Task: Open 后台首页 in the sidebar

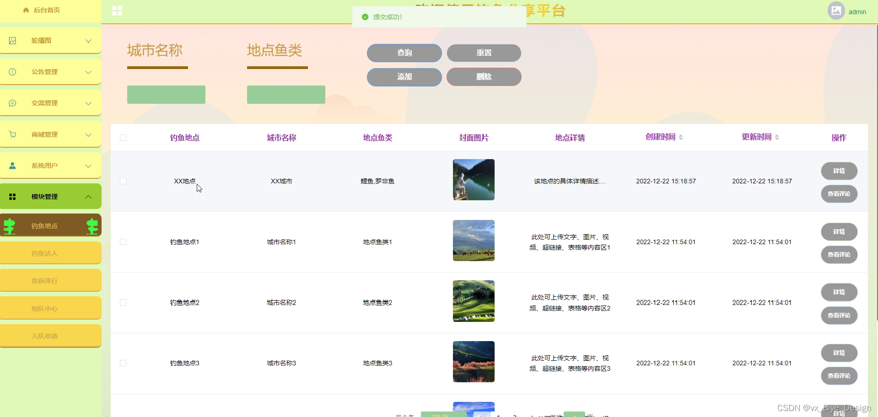Action: [x=50, y=11]
